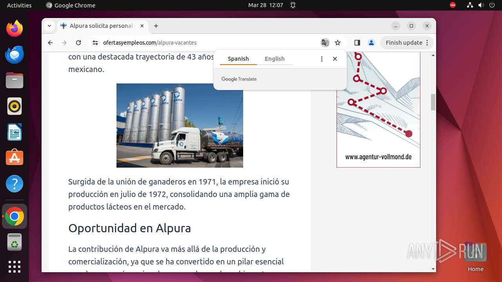Switch to the English tab in translate popup
The image size is (502, 282).
275,59
